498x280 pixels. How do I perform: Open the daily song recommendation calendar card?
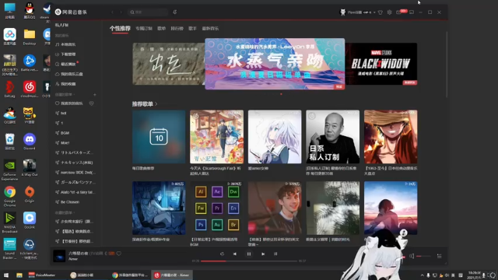[159, 137]
